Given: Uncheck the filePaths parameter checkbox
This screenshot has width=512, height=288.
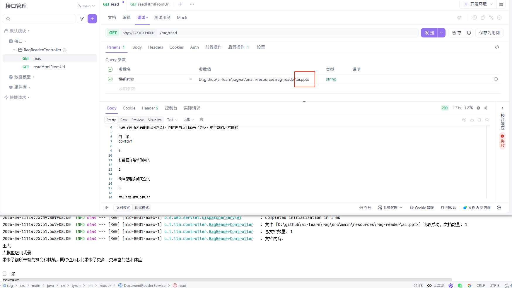Looking at the screenshot, I should [110, 79].
